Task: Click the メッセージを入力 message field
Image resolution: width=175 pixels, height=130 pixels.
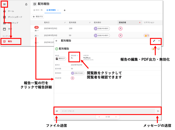Action: [107, 111]
